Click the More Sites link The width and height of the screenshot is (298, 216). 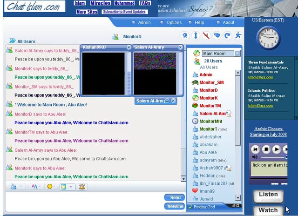point(87,12)
